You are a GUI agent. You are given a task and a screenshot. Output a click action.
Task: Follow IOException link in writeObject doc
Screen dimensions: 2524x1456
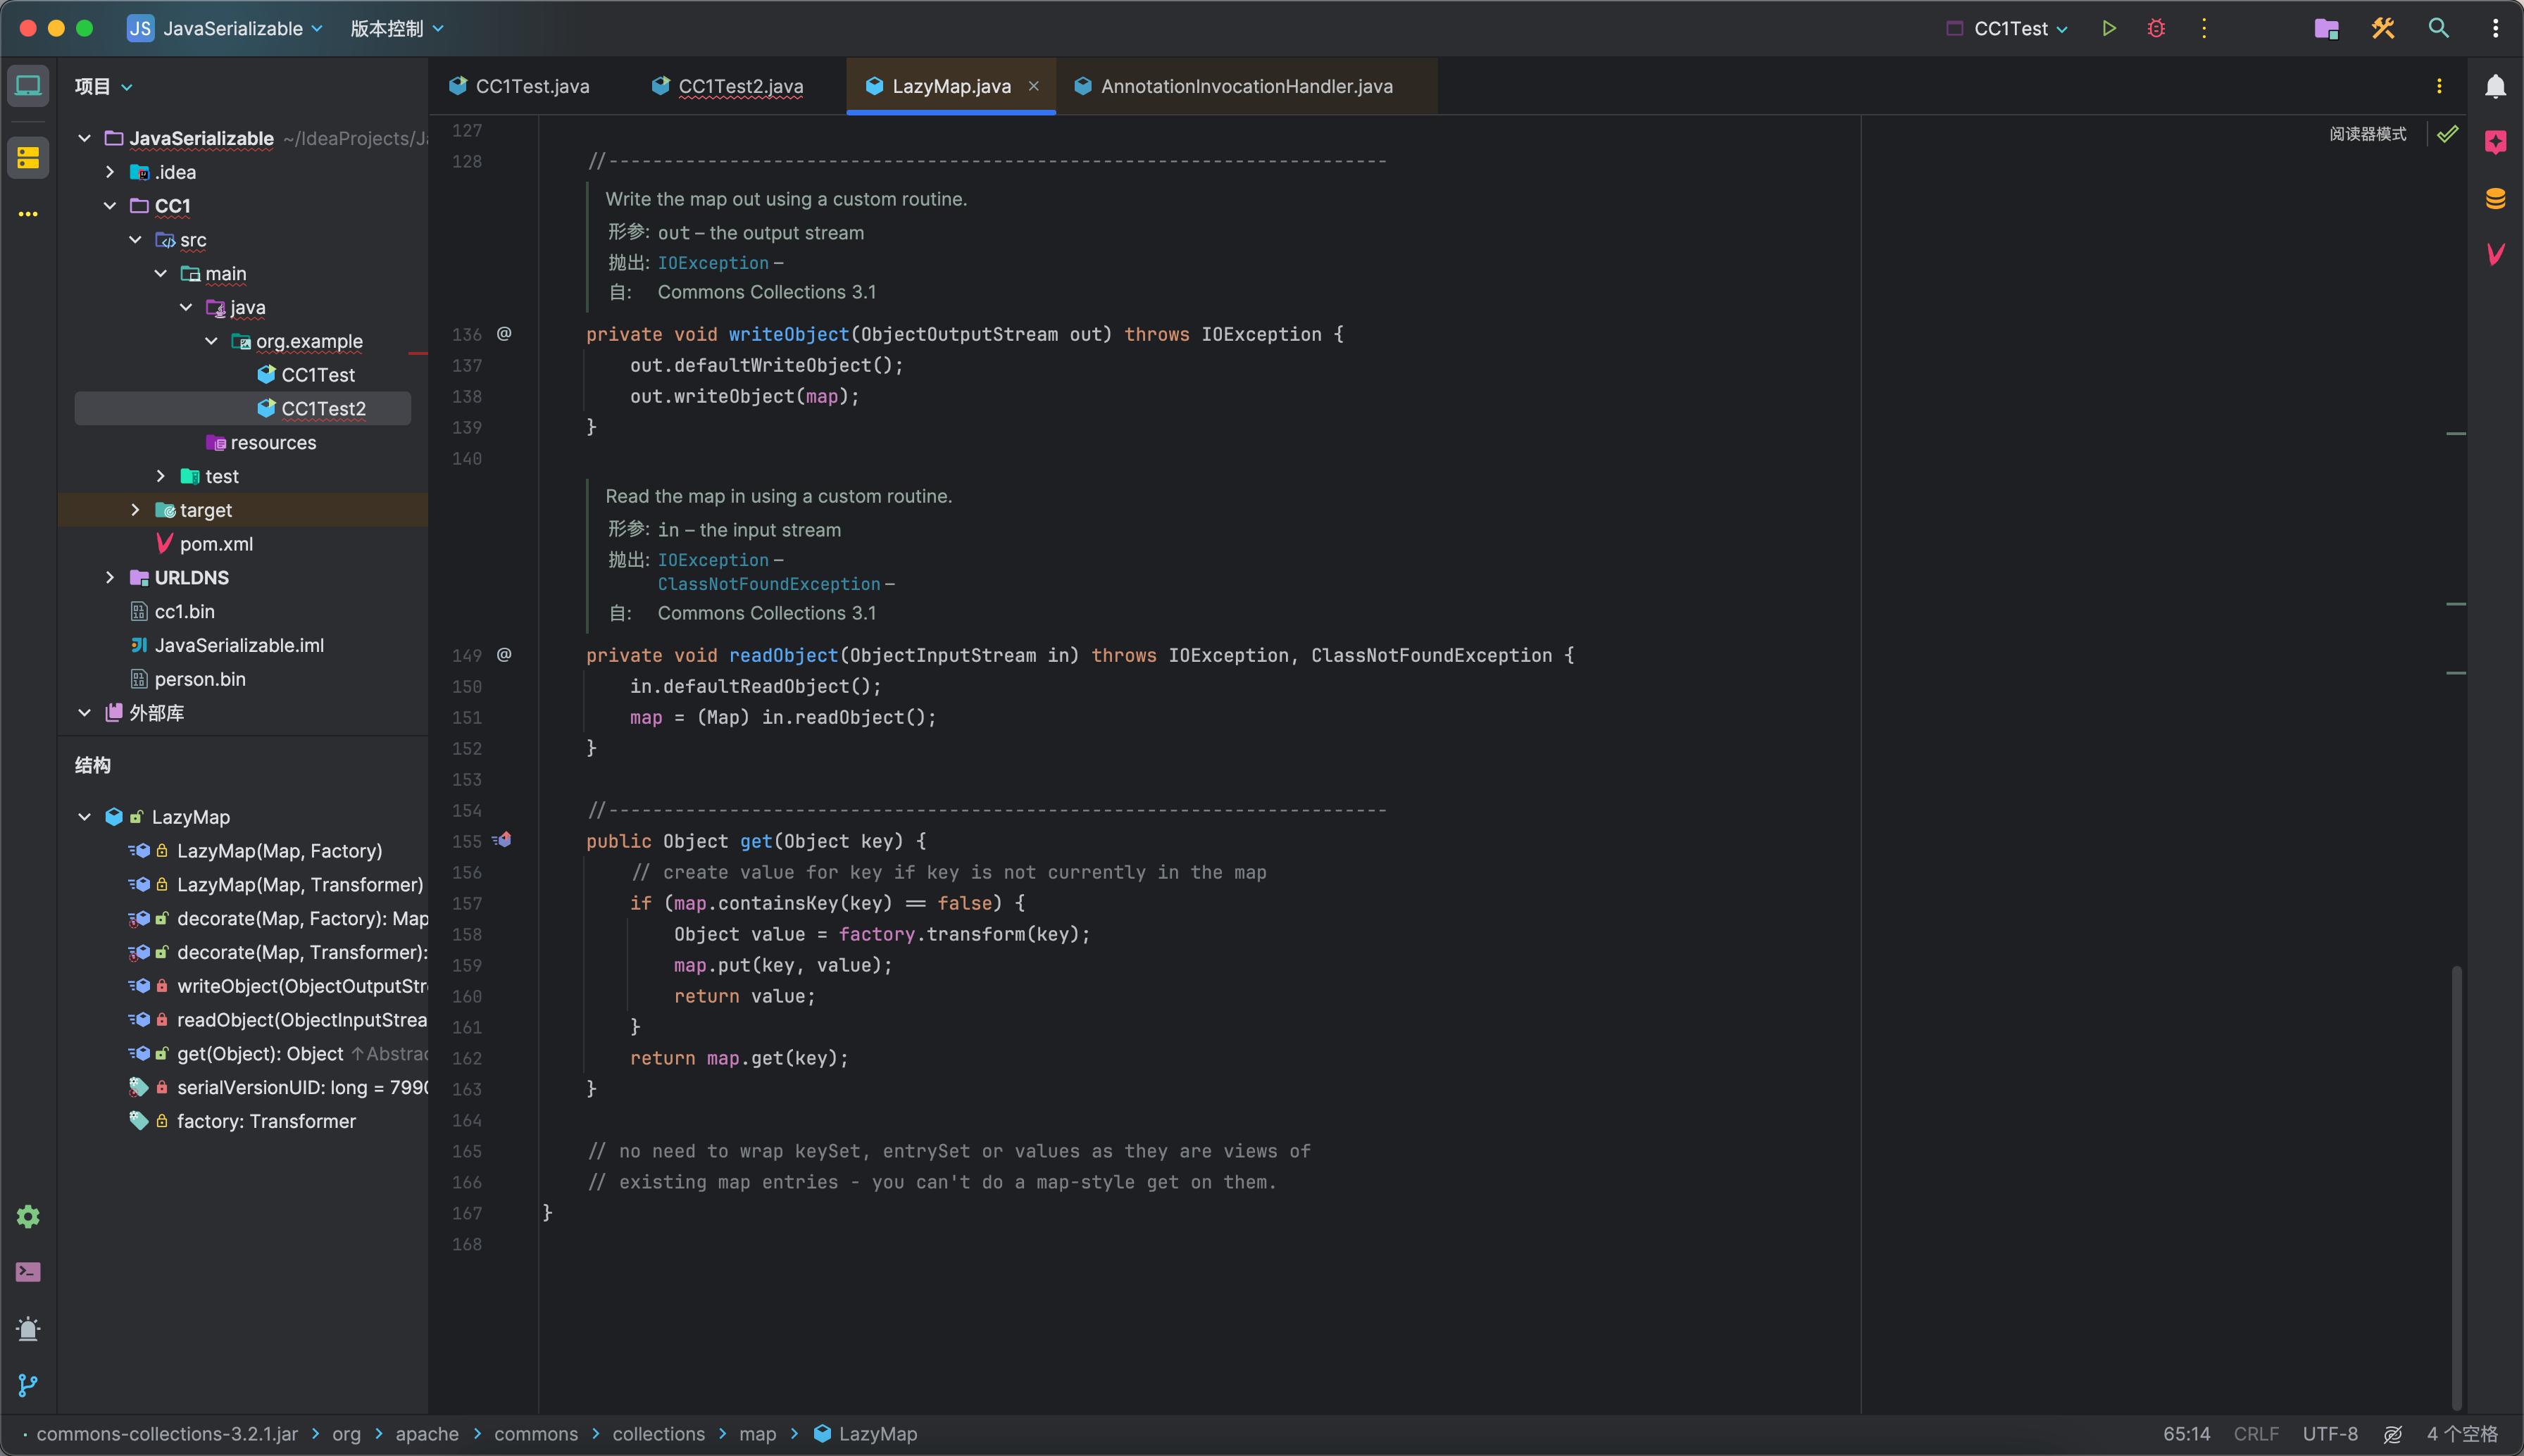pos(713,263)
